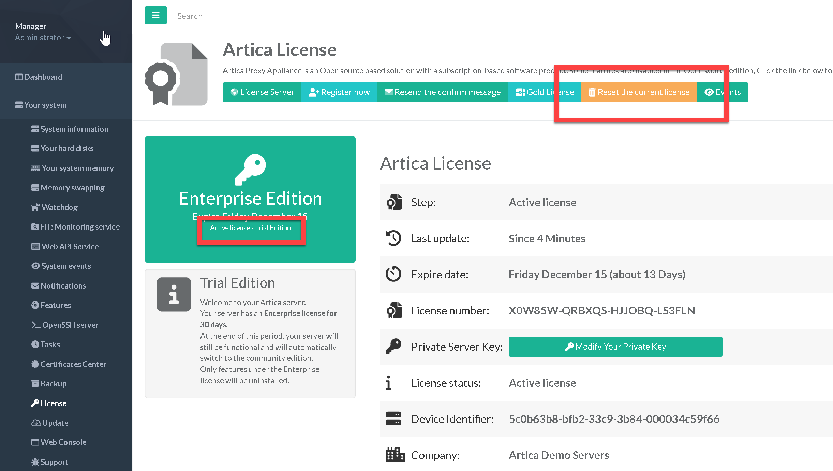The height and width of the screenshot is (471, 833).
Task: Toggle sidebar with the hamburger menu button
Action: tap(155, 15)
